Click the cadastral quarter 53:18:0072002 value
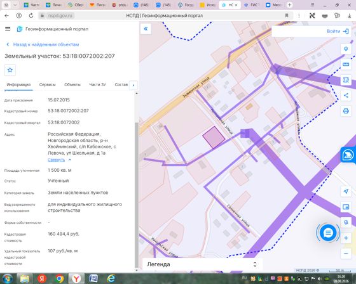 (x=64, y=122)
